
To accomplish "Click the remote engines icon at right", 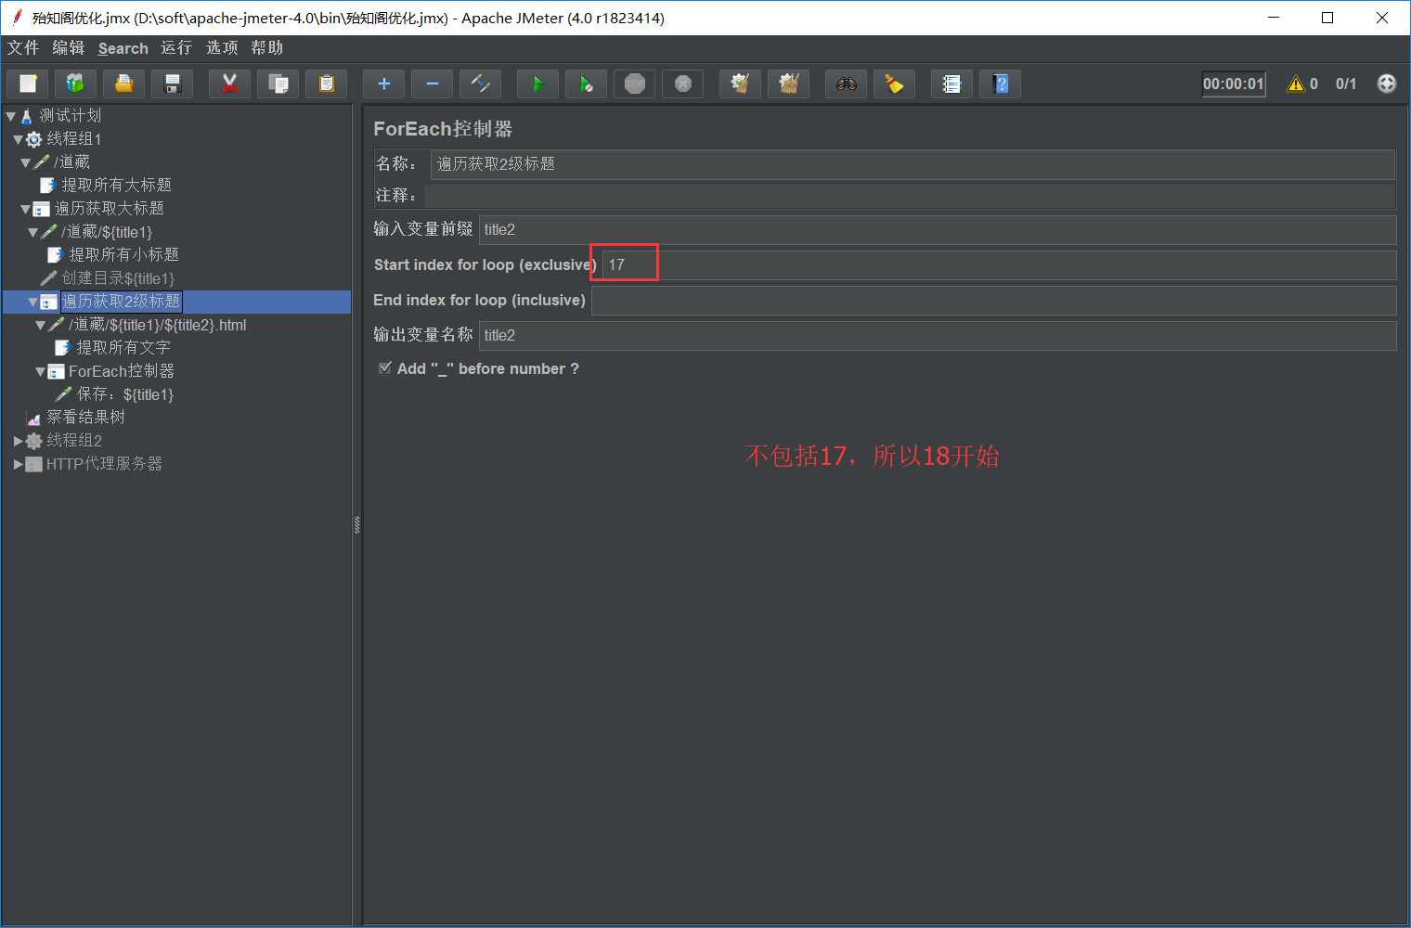I will click(x=1386, y=84).
